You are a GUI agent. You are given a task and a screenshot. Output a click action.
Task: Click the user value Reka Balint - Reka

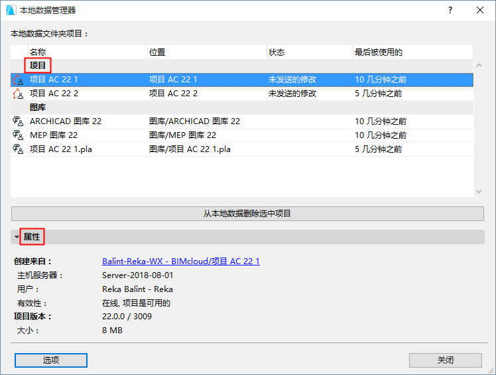[137, 289]
